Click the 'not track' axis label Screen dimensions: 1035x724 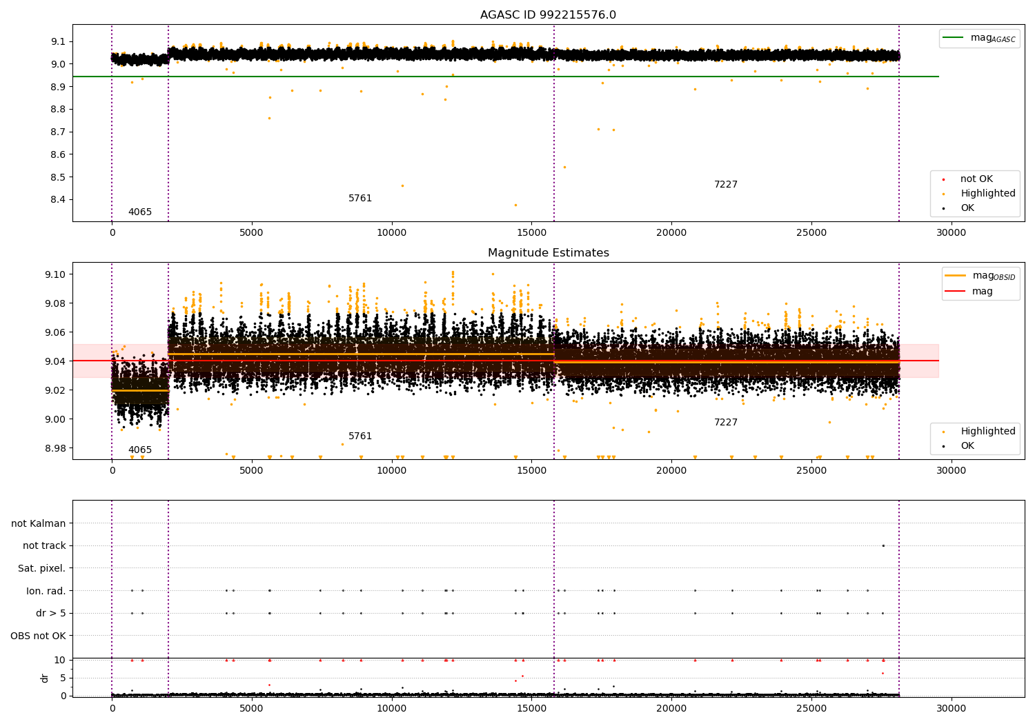pos(44,546)
